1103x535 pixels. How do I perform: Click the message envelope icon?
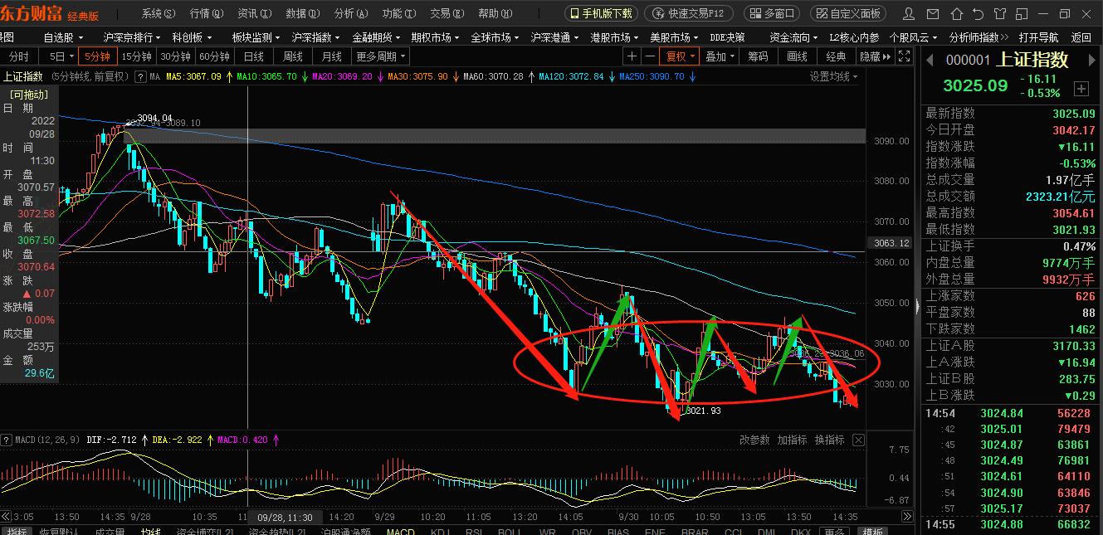[934, 13]
